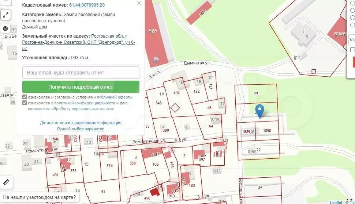Image resolution: width=355 pixels, height=204 pixels.
Task: Close the parcel info popup
Action: [139, 3]
